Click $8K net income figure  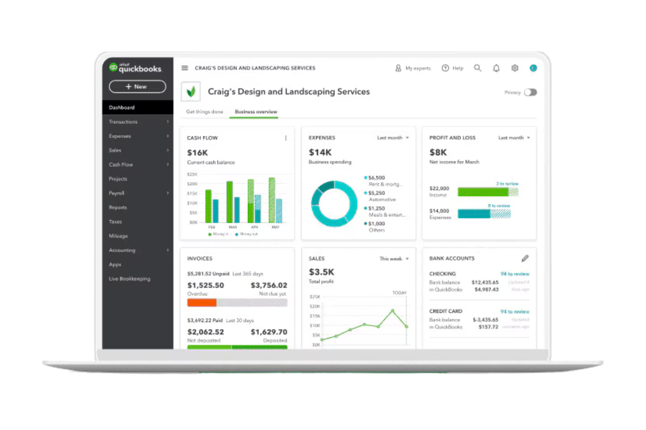pos(438,152)
